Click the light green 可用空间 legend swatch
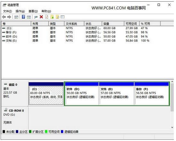The width and height of the screenshot is (176, 141). (46, 132)
